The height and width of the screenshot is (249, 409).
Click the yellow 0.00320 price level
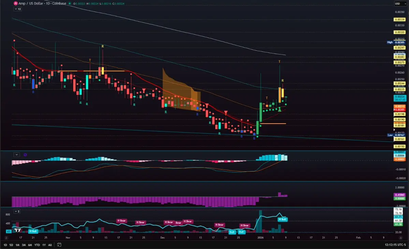[x=399, y=32]
